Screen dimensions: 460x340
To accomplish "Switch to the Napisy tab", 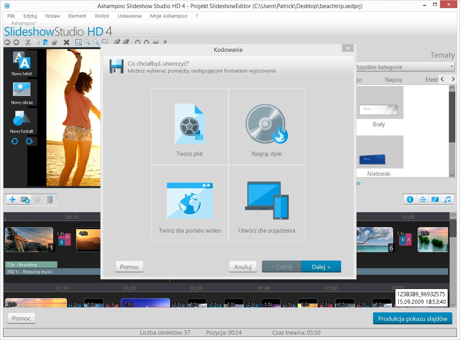I will (393, 80).
